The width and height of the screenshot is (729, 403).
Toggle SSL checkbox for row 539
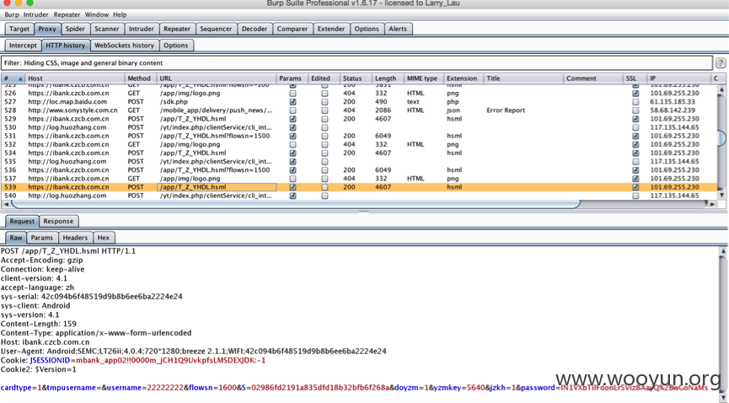(x=635, y=187)
